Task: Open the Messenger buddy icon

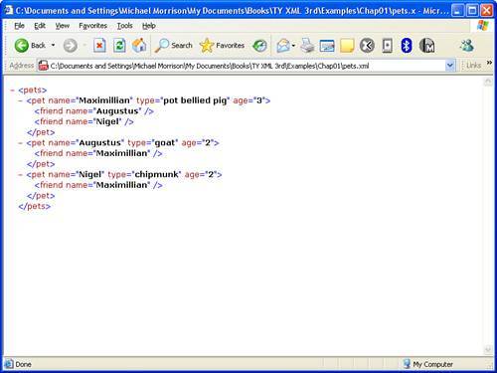Action: 467,46
